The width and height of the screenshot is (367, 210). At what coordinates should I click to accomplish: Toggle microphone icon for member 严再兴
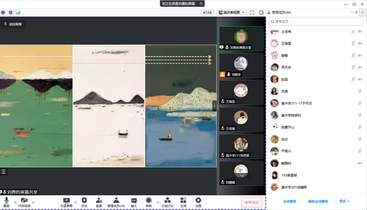pos(360,151)
